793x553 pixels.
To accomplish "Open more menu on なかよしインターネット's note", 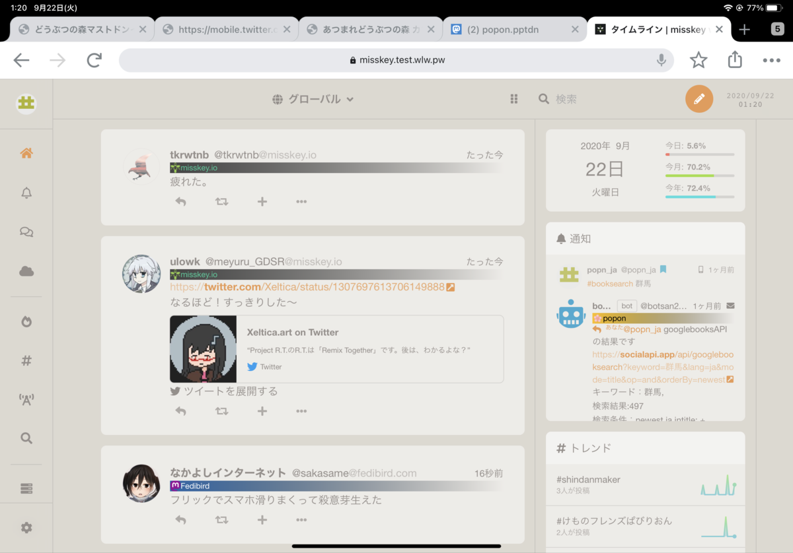I will click(x=301, y=520).
